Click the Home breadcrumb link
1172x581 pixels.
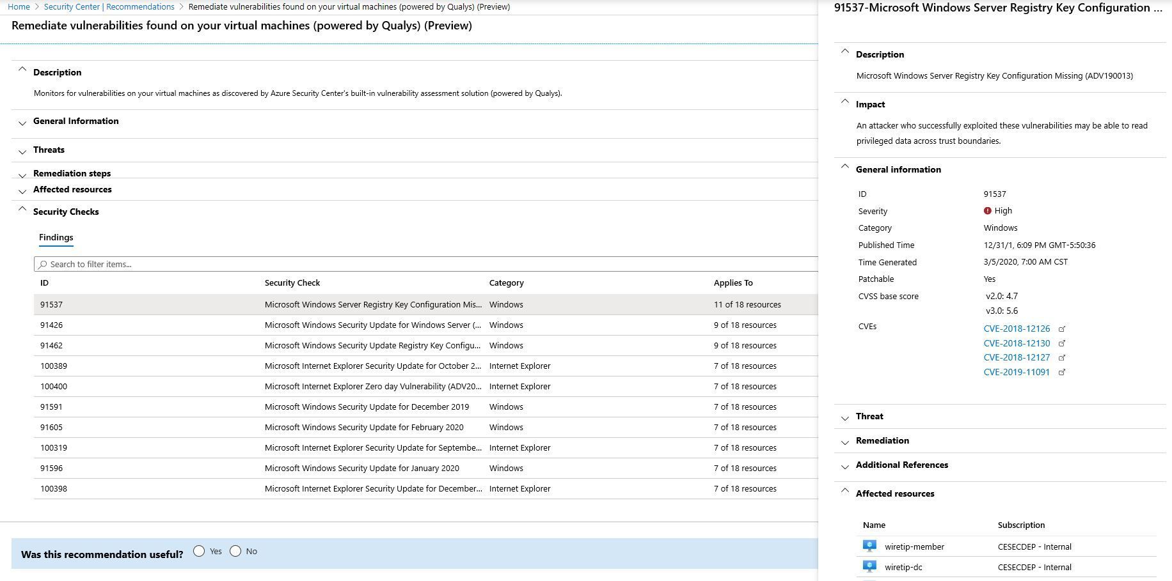pyautogui.click(x=19, y=6)
